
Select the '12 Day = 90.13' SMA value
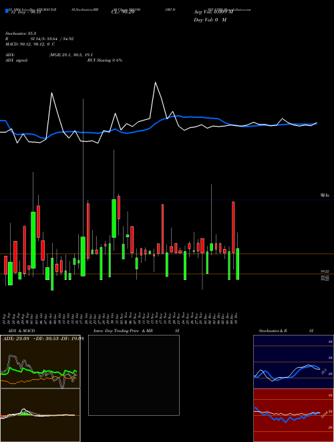pyautogui.click(x=26, y=12)
